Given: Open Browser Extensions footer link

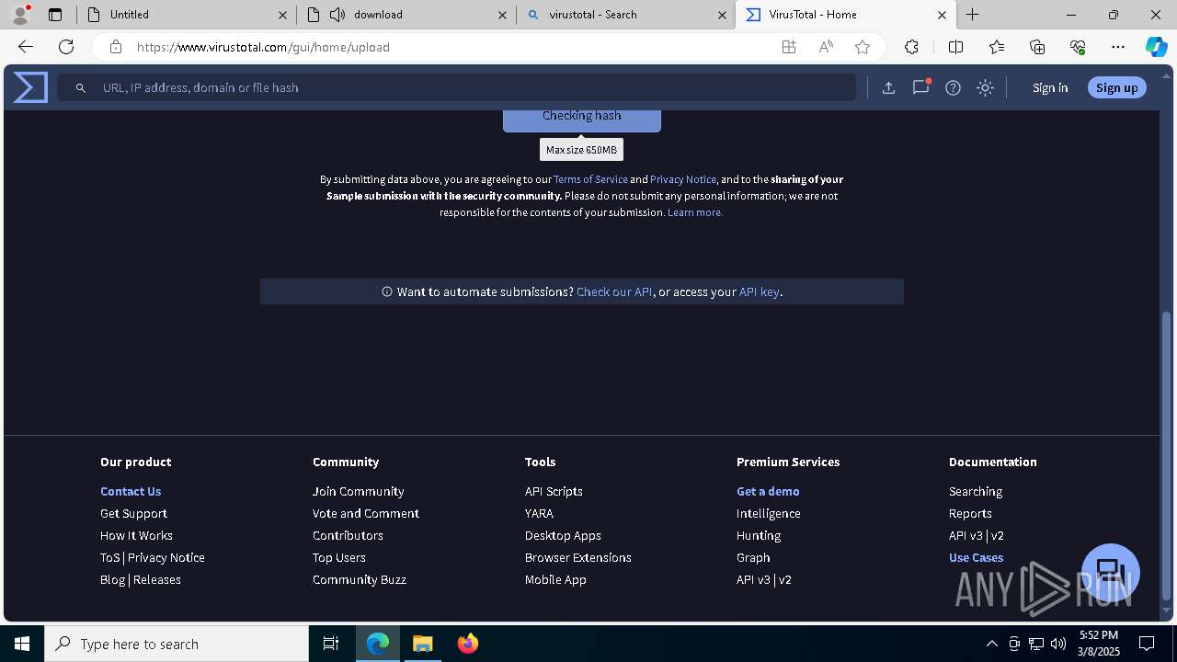Looking at the screenshot, I should point(578,557).
